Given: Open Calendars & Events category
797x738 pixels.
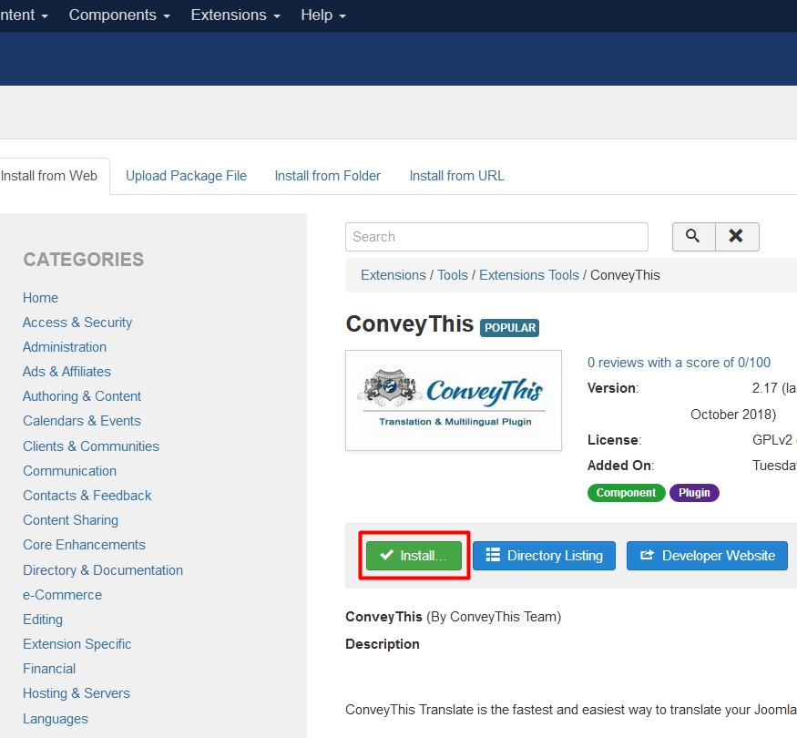Looking at the screenshot, I should pyautogui.click(x=82, y=421).
